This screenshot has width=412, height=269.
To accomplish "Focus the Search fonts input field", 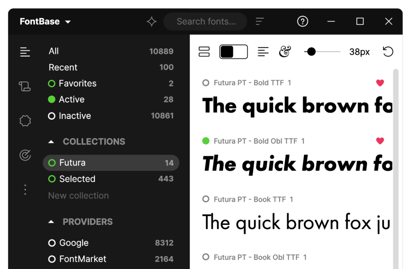I will (205, 22).
